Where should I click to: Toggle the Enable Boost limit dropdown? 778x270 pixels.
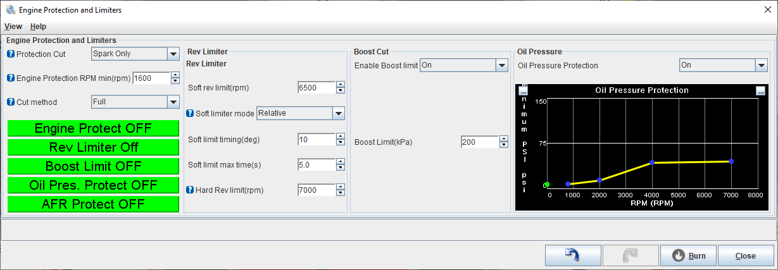464,65
